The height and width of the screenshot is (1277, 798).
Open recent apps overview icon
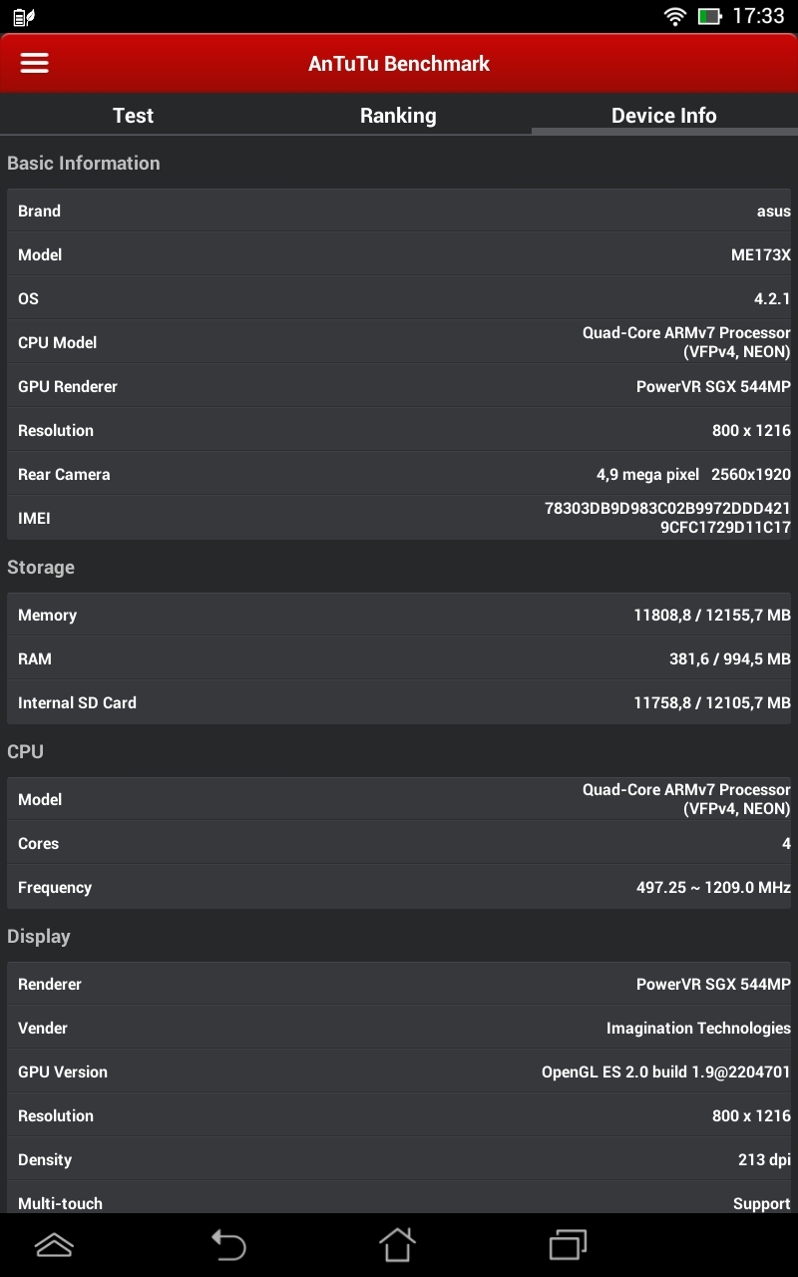point(569,1244)
